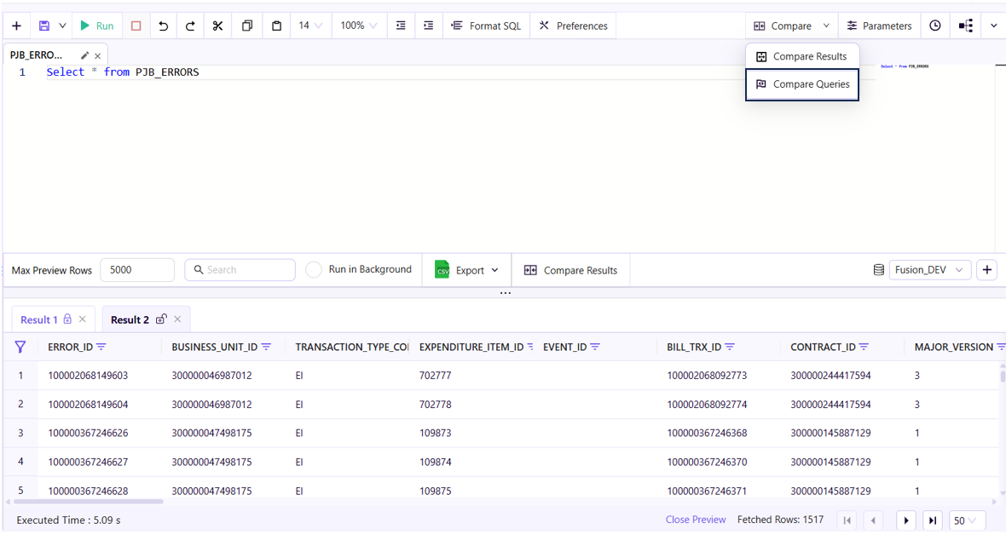Select cell 100000367246368

point(707,433)
